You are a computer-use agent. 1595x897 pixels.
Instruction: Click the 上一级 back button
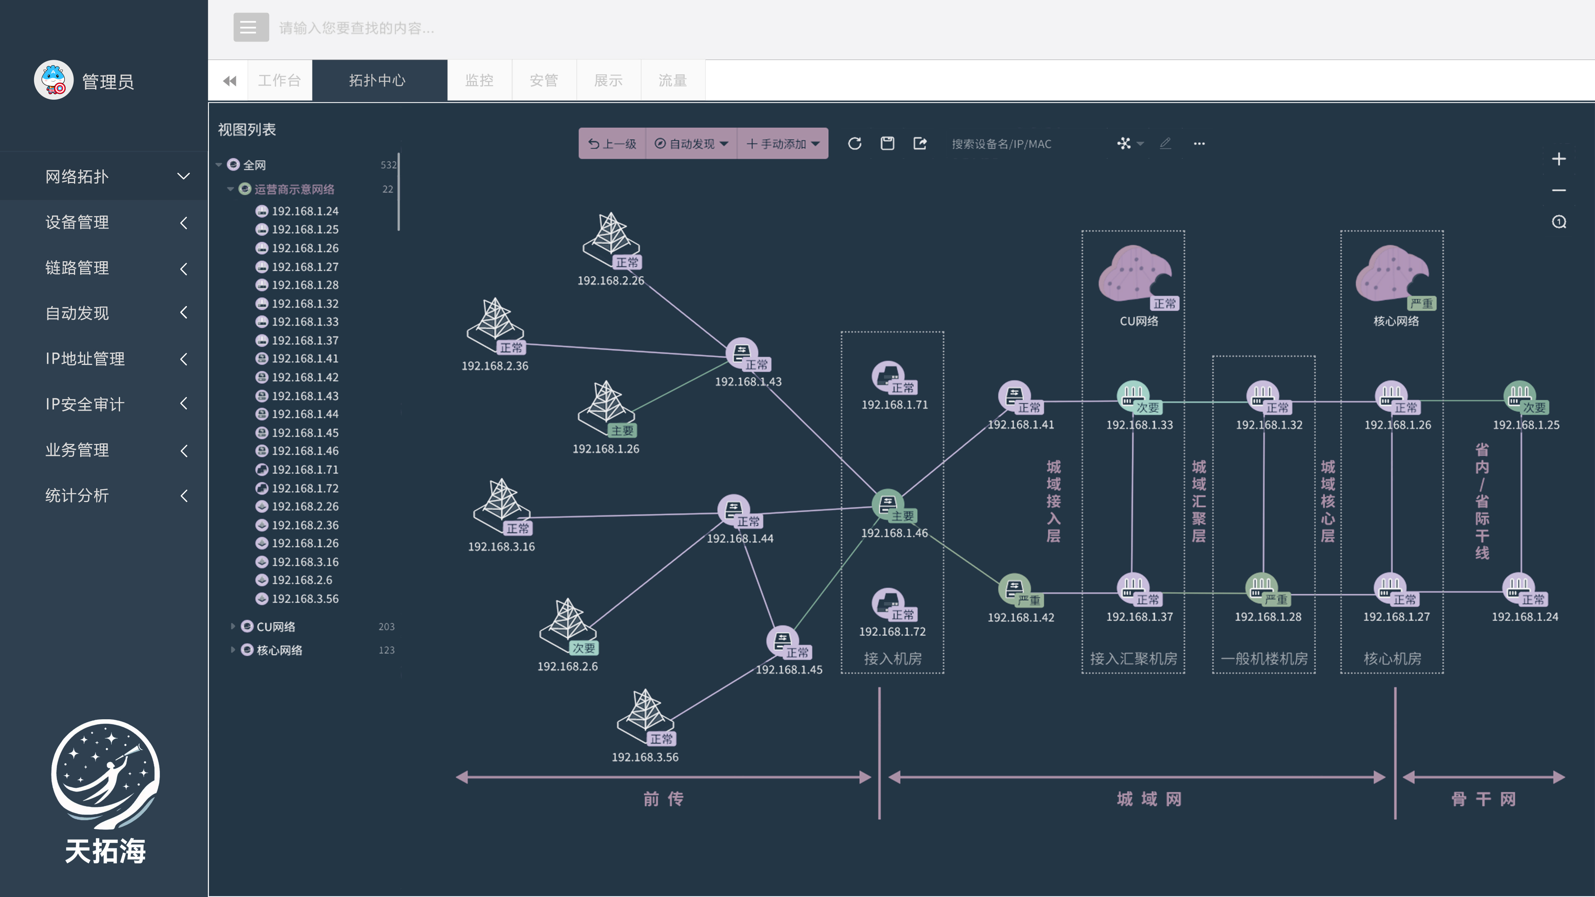pyautogui.click(x=612, y=144)
